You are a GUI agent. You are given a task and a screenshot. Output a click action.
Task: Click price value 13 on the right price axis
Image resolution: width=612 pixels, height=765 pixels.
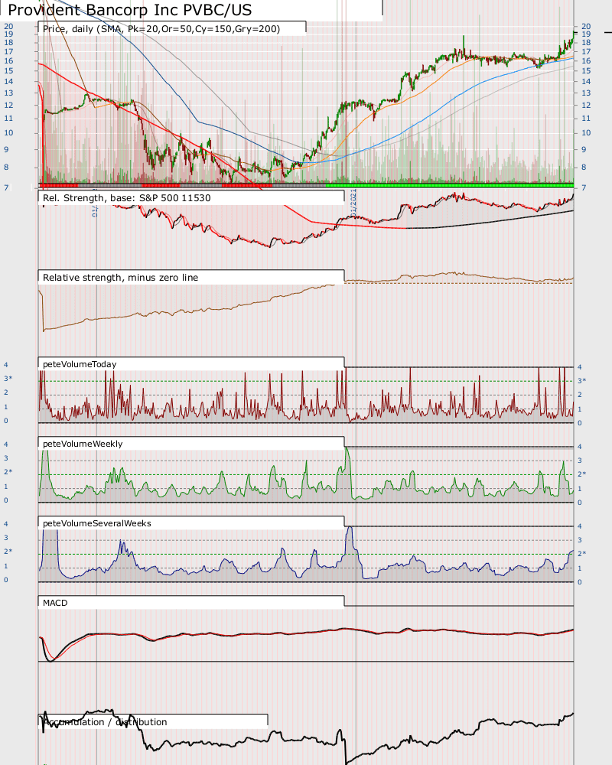586,93
